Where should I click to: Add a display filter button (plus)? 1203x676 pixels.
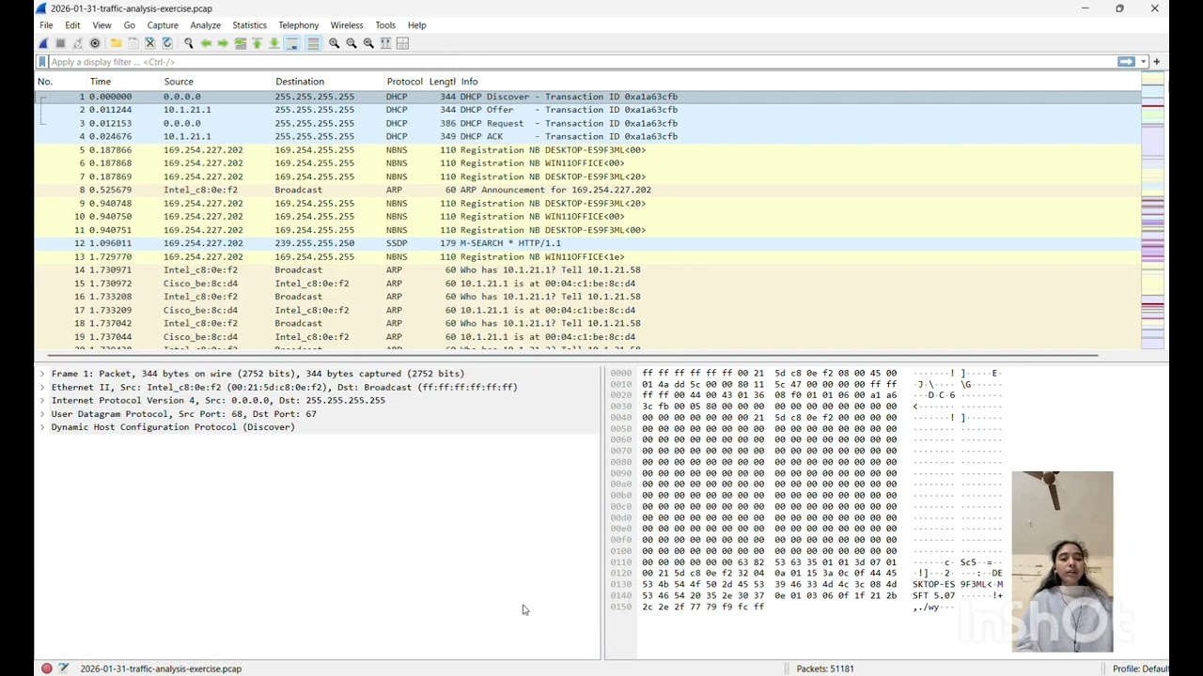[x=1156, y=62]
